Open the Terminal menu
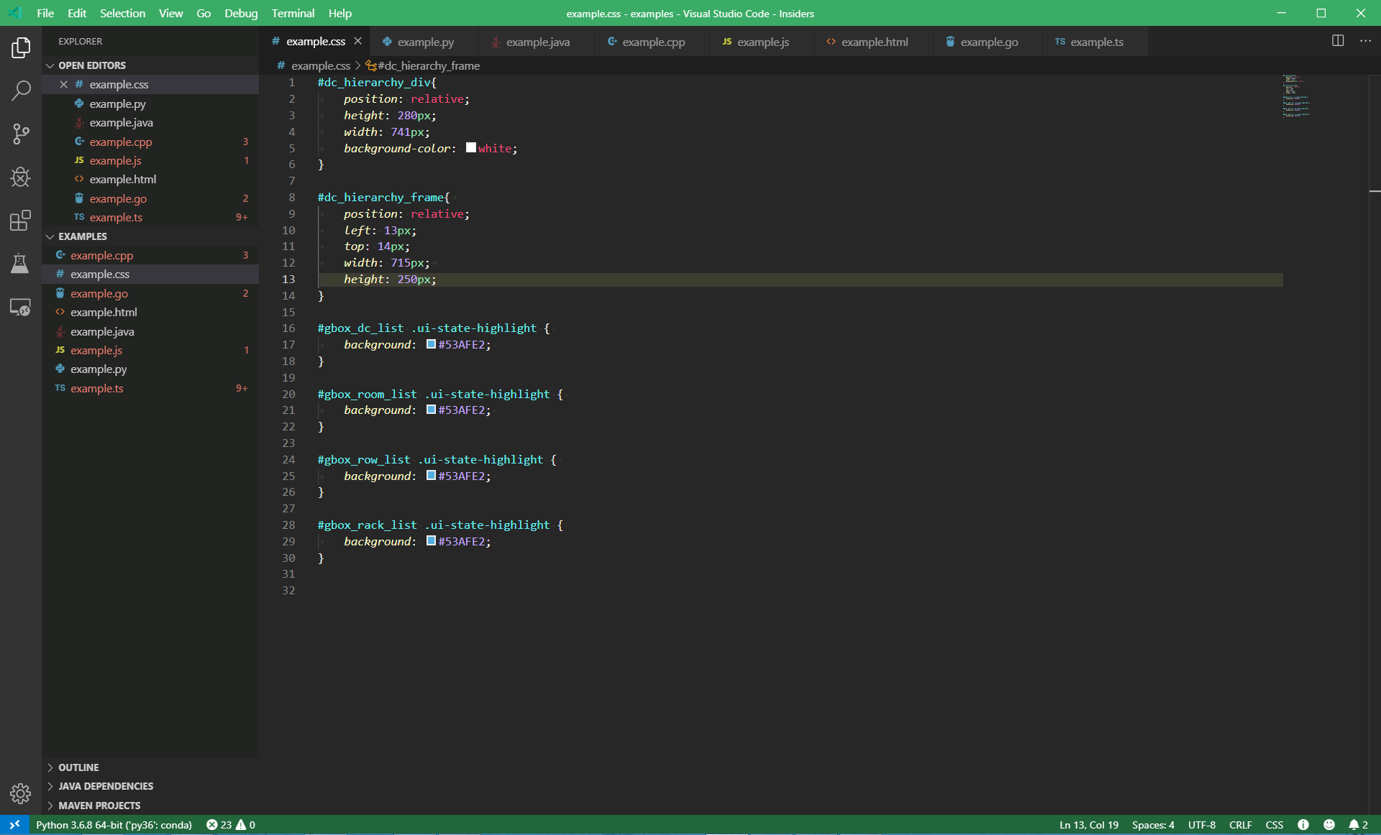Image resolution: width=1381 pixels, height=835 pixels. click(293, 13)
